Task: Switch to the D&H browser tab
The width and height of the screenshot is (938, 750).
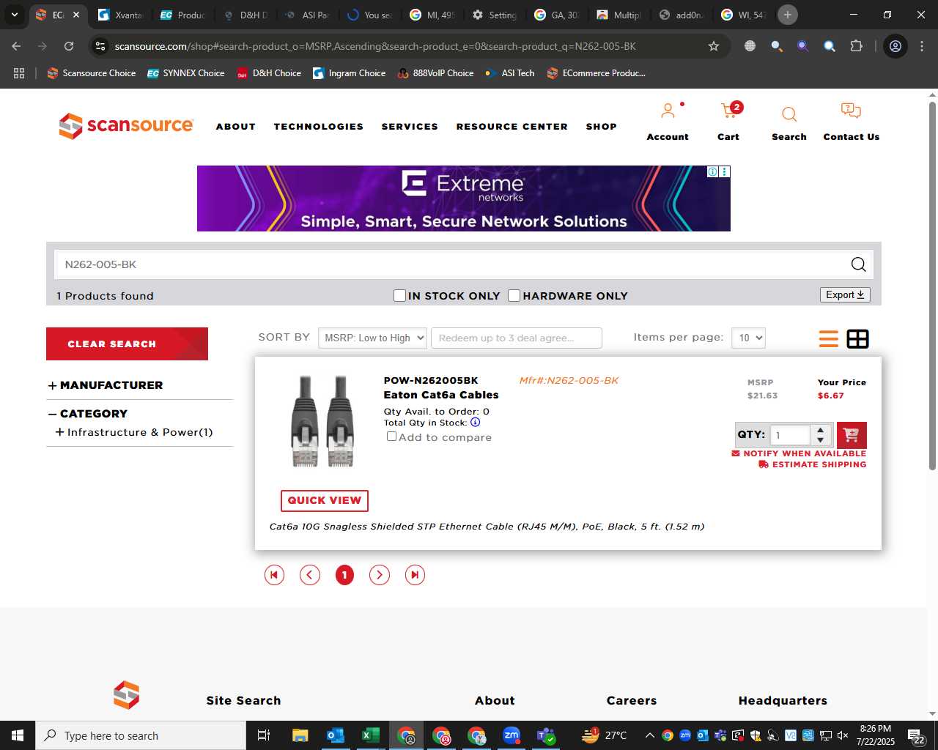Action: [246, 15]
